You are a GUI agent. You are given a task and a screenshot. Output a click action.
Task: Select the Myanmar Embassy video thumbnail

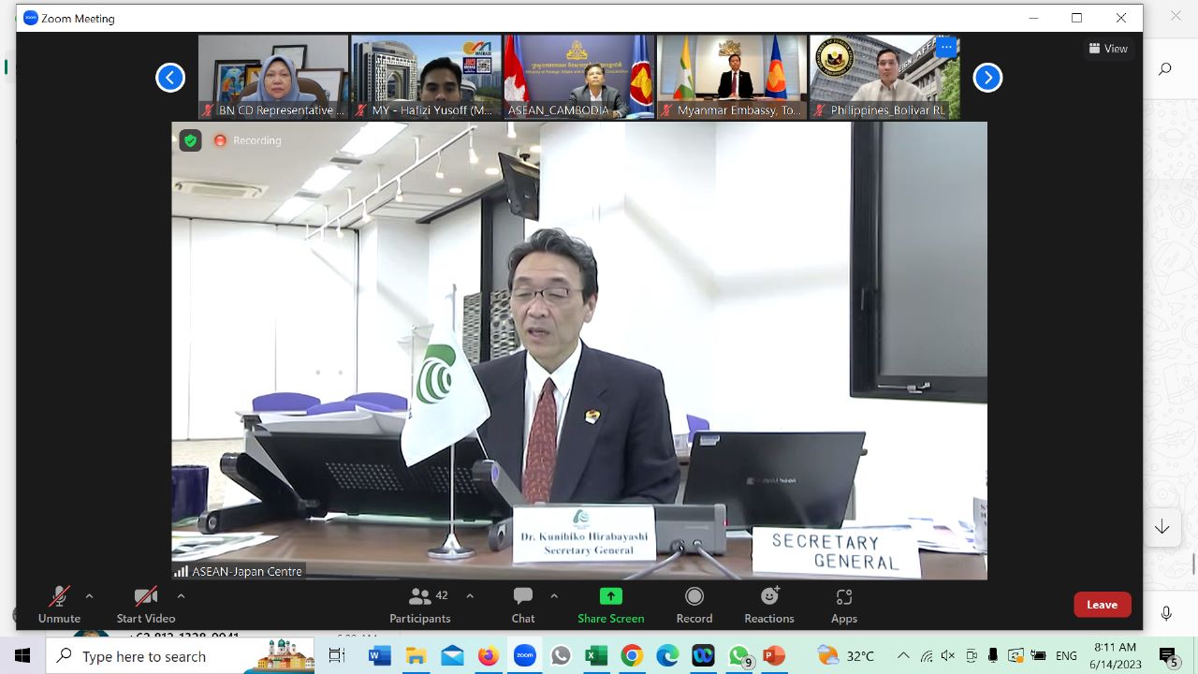tap(732, 77)
